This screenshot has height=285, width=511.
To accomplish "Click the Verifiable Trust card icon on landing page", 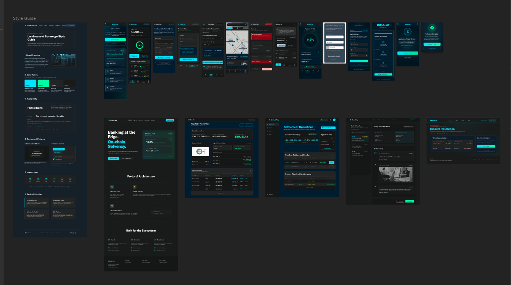I will pyautogui.click(x=112, y=187).
